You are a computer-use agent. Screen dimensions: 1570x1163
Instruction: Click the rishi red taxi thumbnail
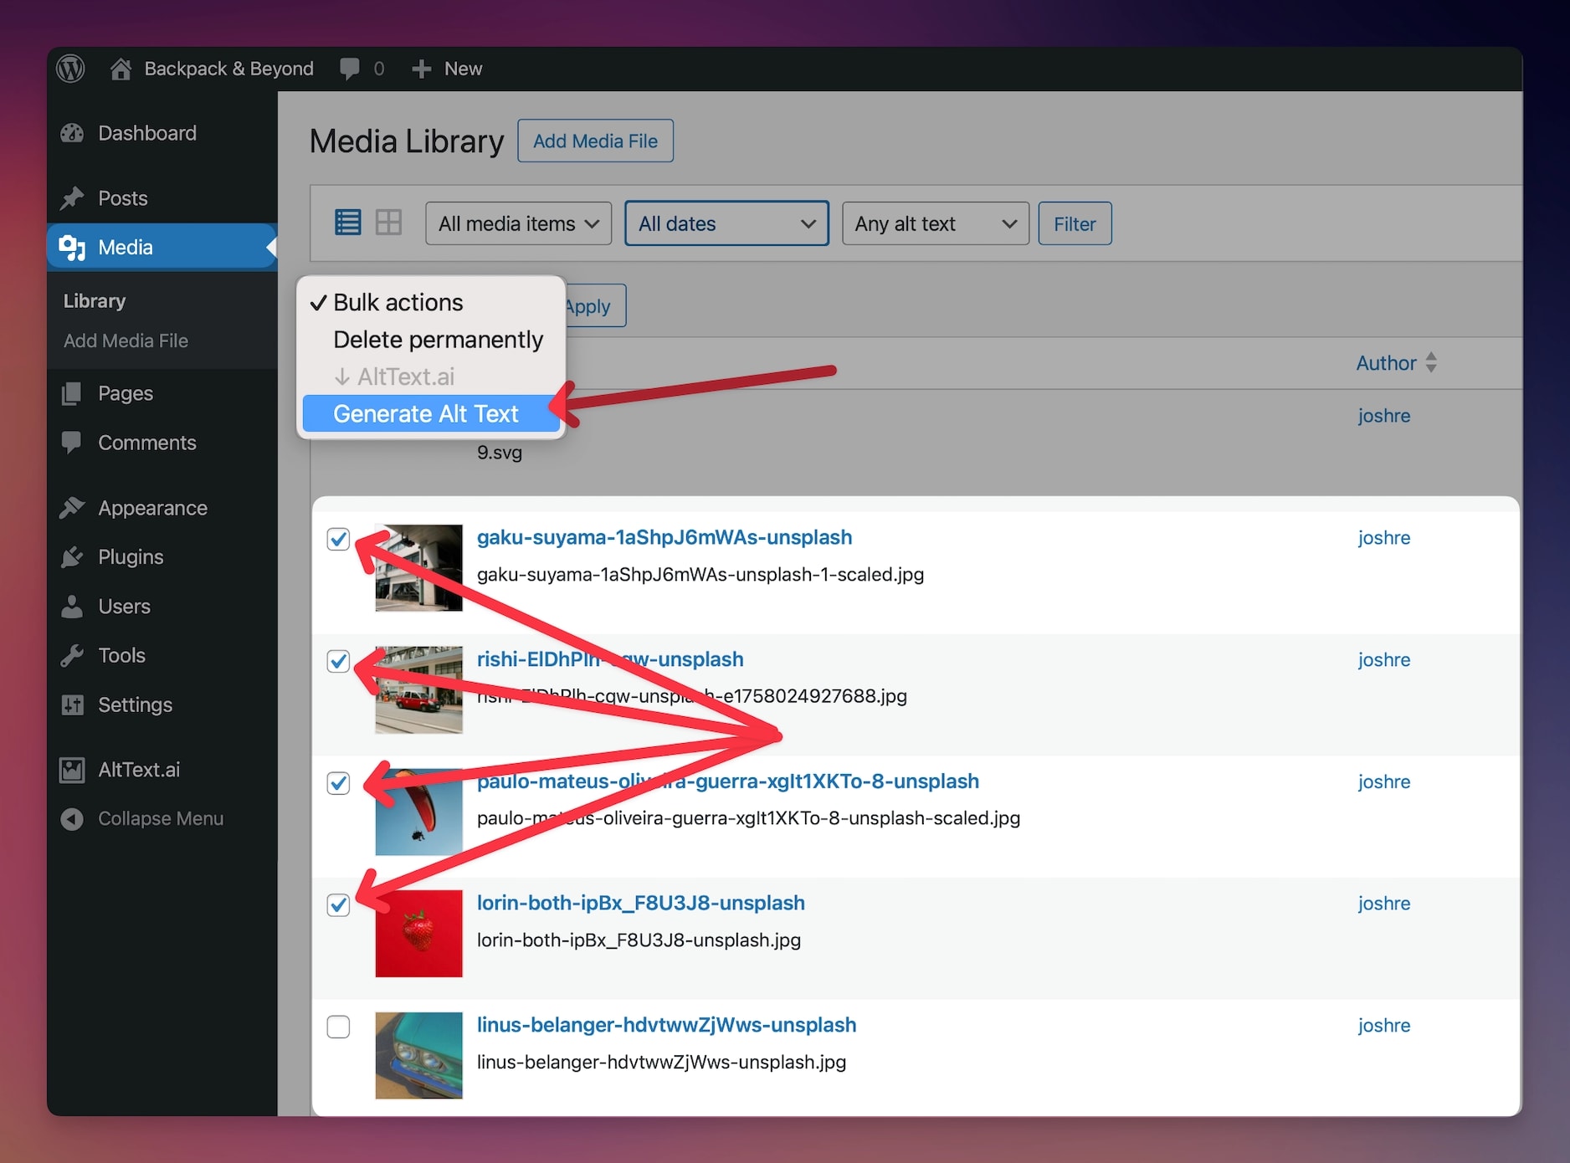pos(418,690)
